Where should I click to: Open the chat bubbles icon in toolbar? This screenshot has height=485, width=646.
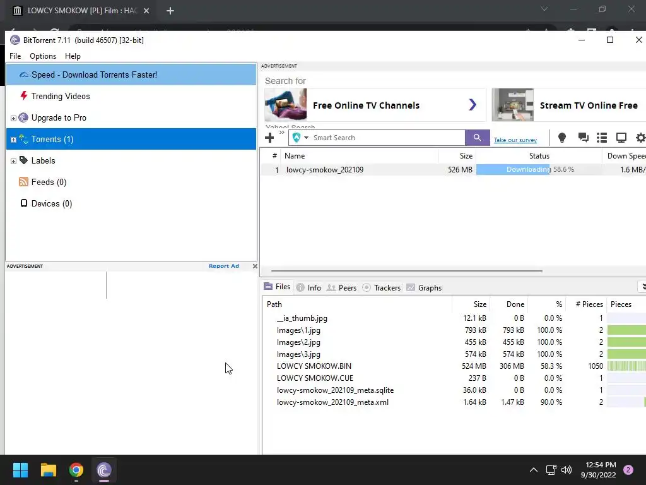[x=583, y=138]
